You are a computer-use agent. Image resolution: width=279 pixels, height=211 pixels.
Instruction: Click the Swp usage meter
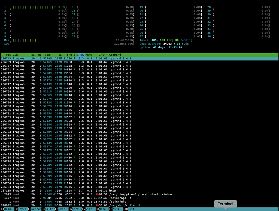(x=69, y=44)
